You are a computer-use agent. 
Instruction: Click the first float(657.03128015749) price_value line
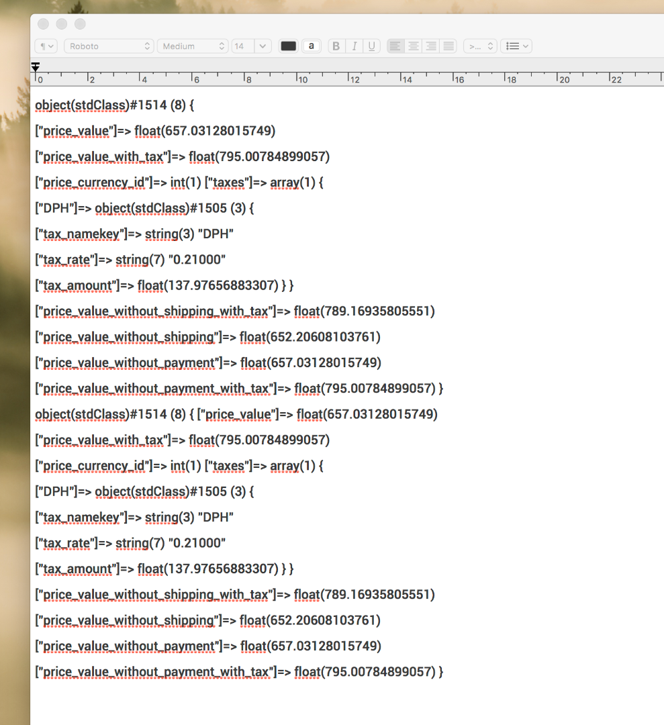pyautogui.click(x=155, y=131)
